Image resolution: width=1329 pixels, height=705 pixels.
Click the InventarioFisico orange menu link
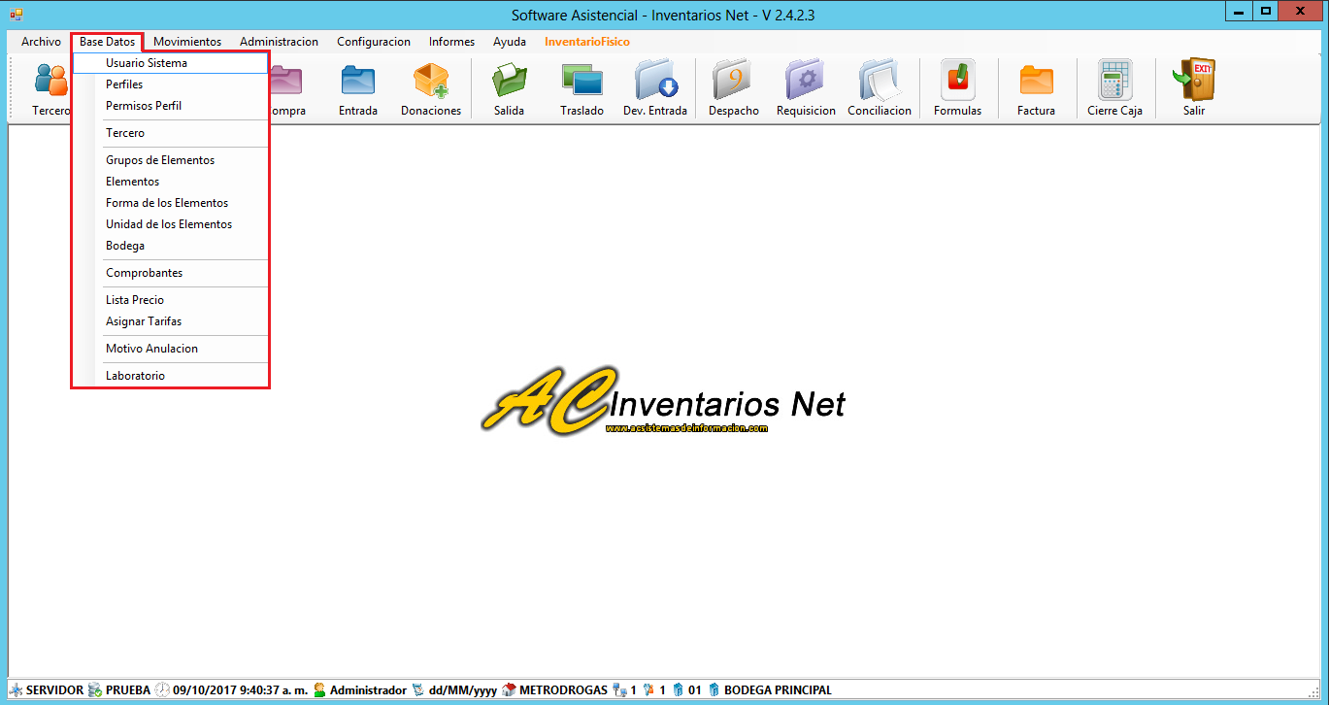[587, 42]
